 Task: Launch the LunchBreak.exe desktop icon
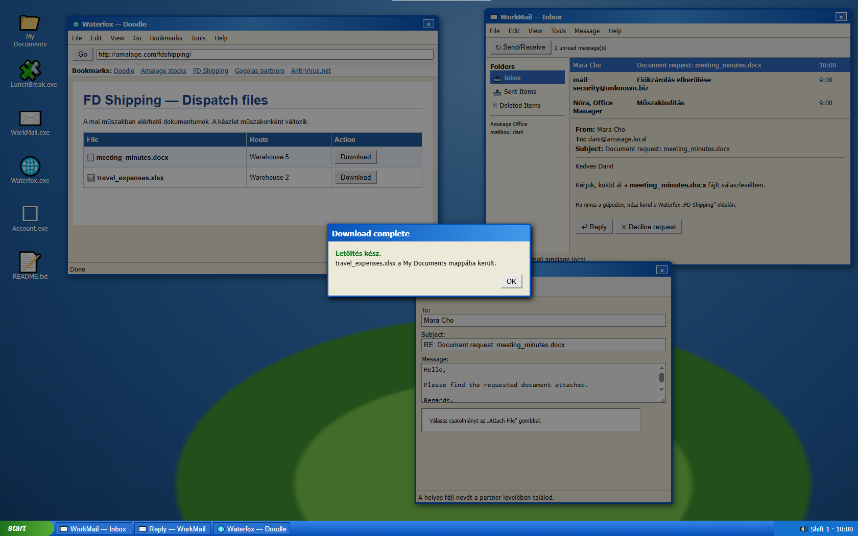pos(30,70)
